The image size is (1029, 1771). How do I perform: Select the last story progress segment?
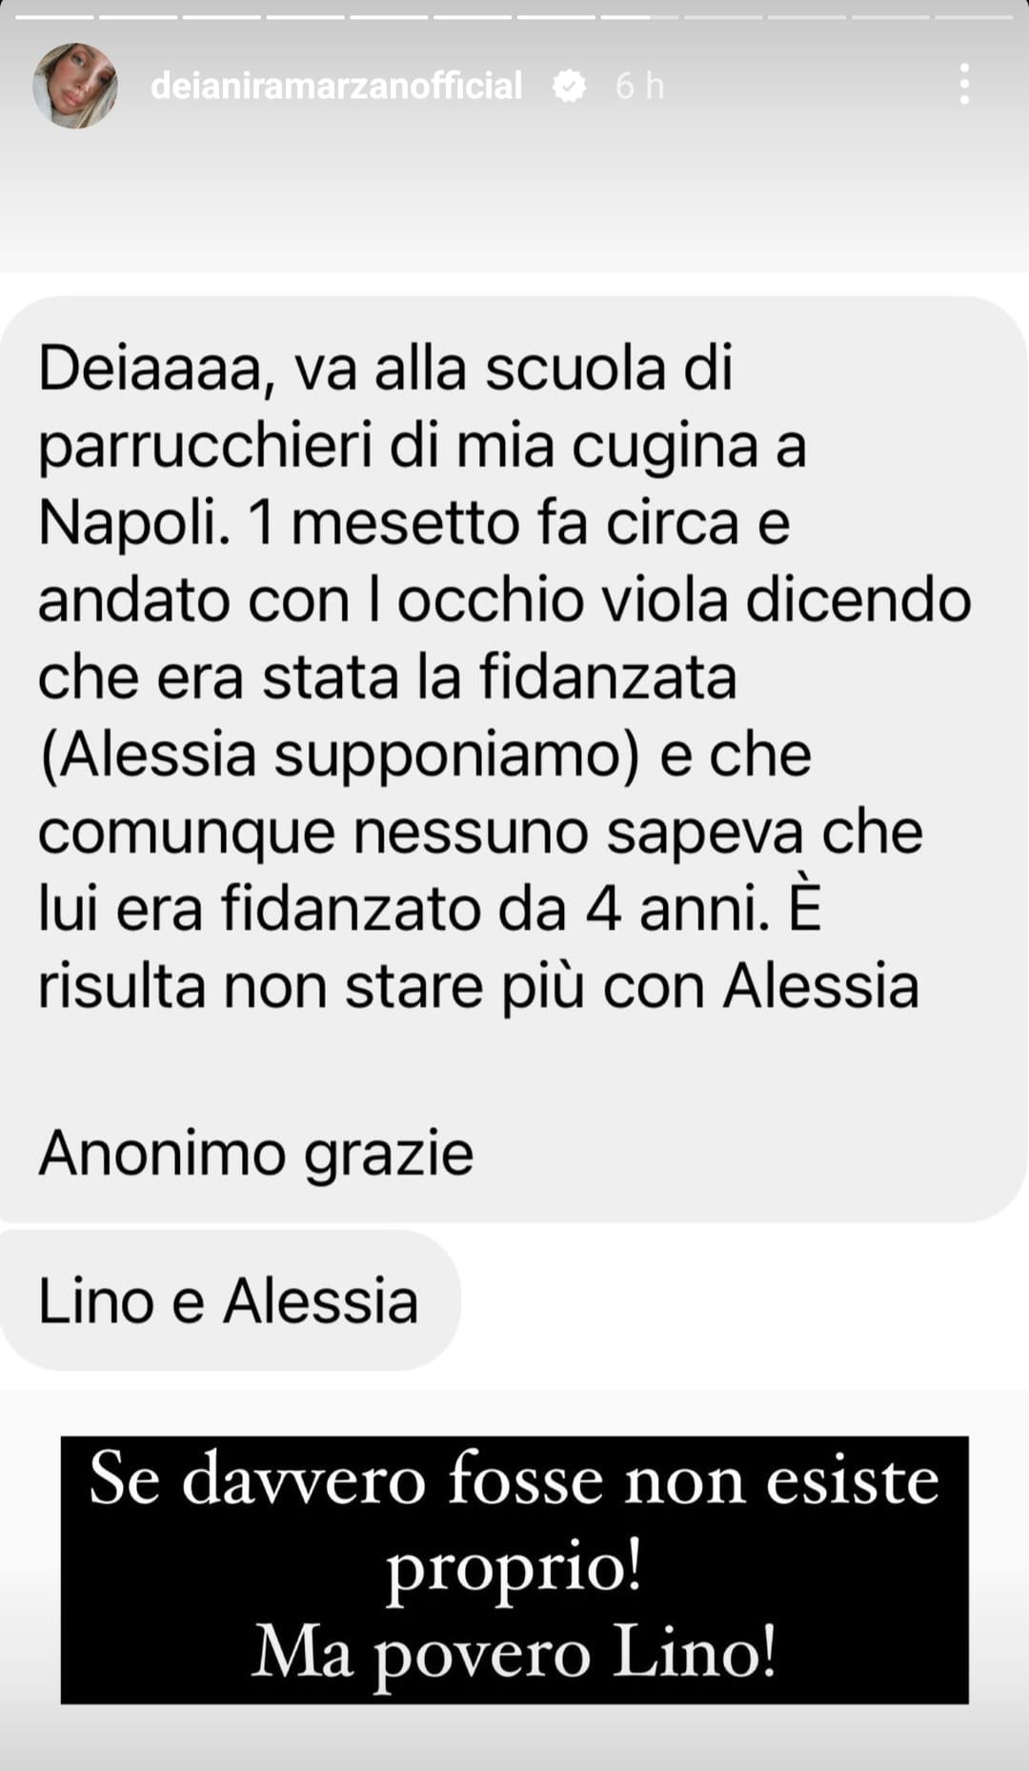pos(975,17)
